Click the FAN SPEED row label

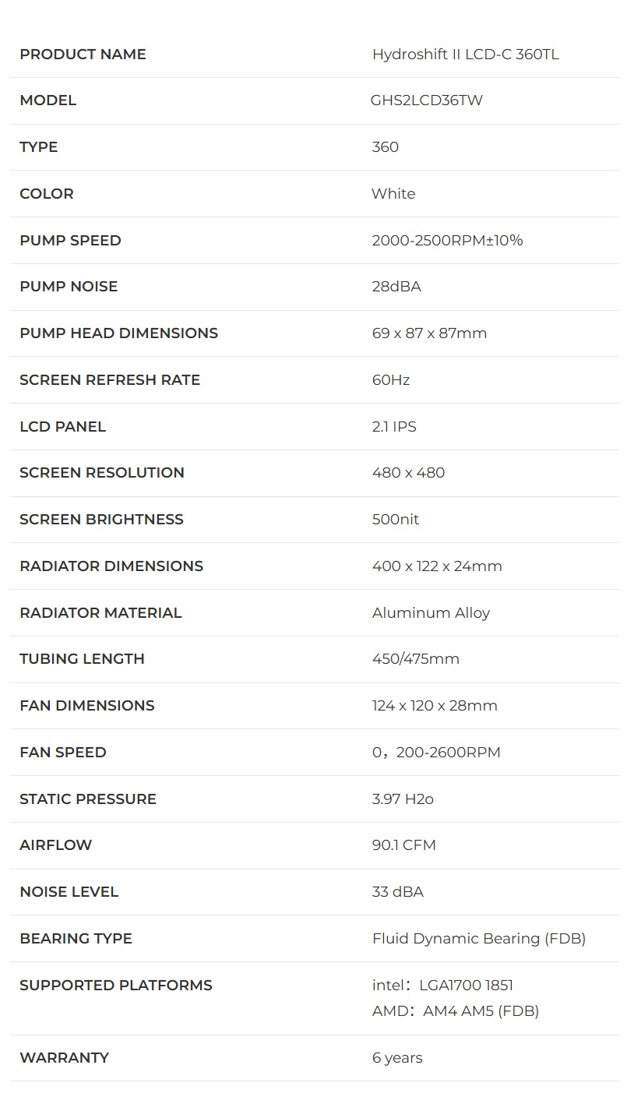63,753
